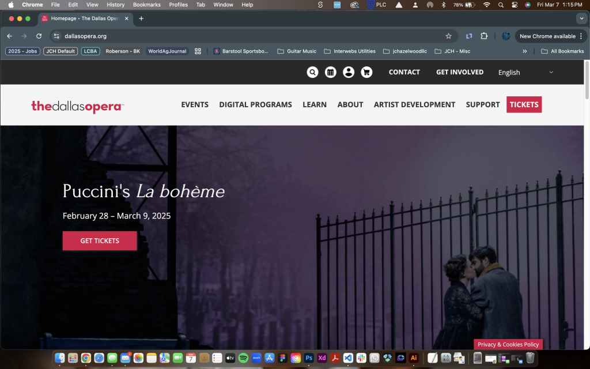Click the website search magnifier icon
The width and height of the screenshot is (590, 369).
pyautogui.click(x=312, y=72)
